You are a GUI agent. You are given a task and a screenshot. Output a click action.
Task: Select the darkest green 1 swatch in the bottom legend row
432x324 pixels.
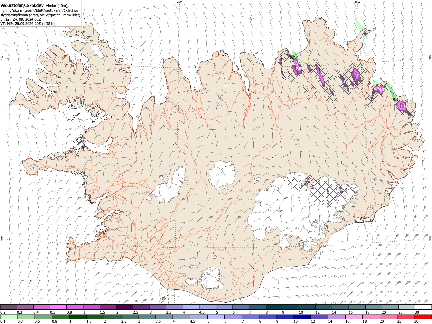click(x=78, y=317)
